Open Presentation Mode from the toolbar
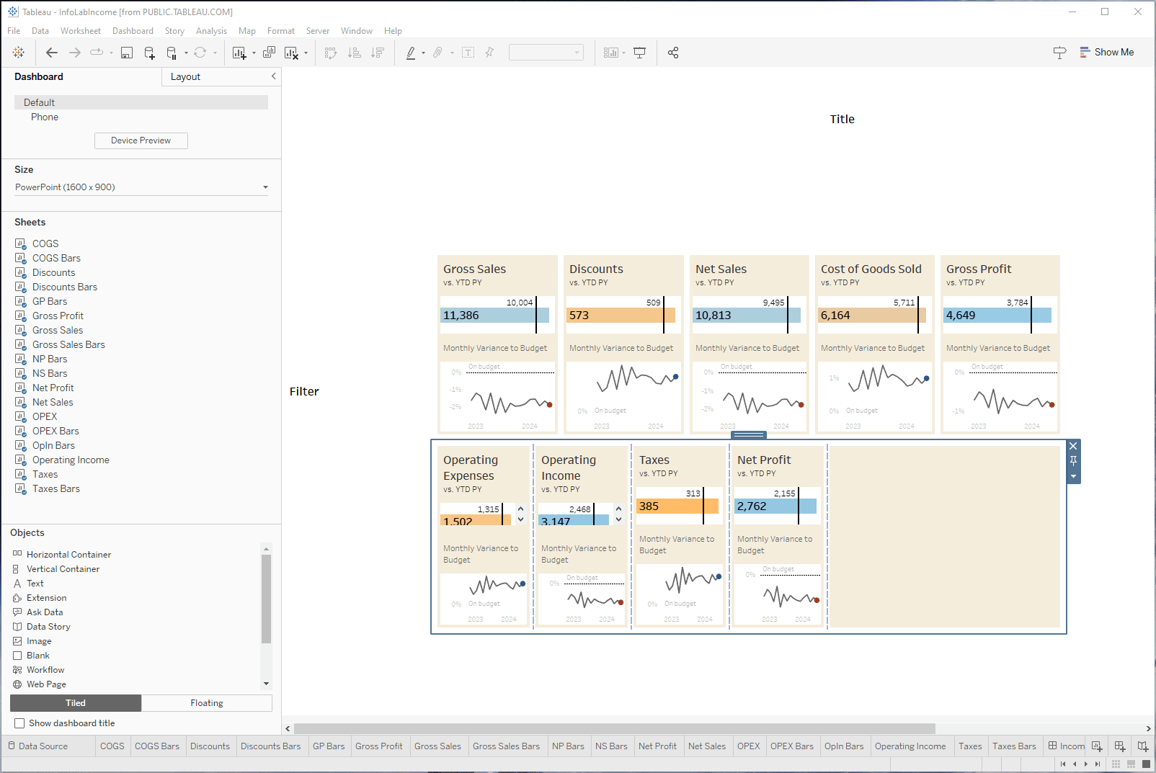 [639, 53]
